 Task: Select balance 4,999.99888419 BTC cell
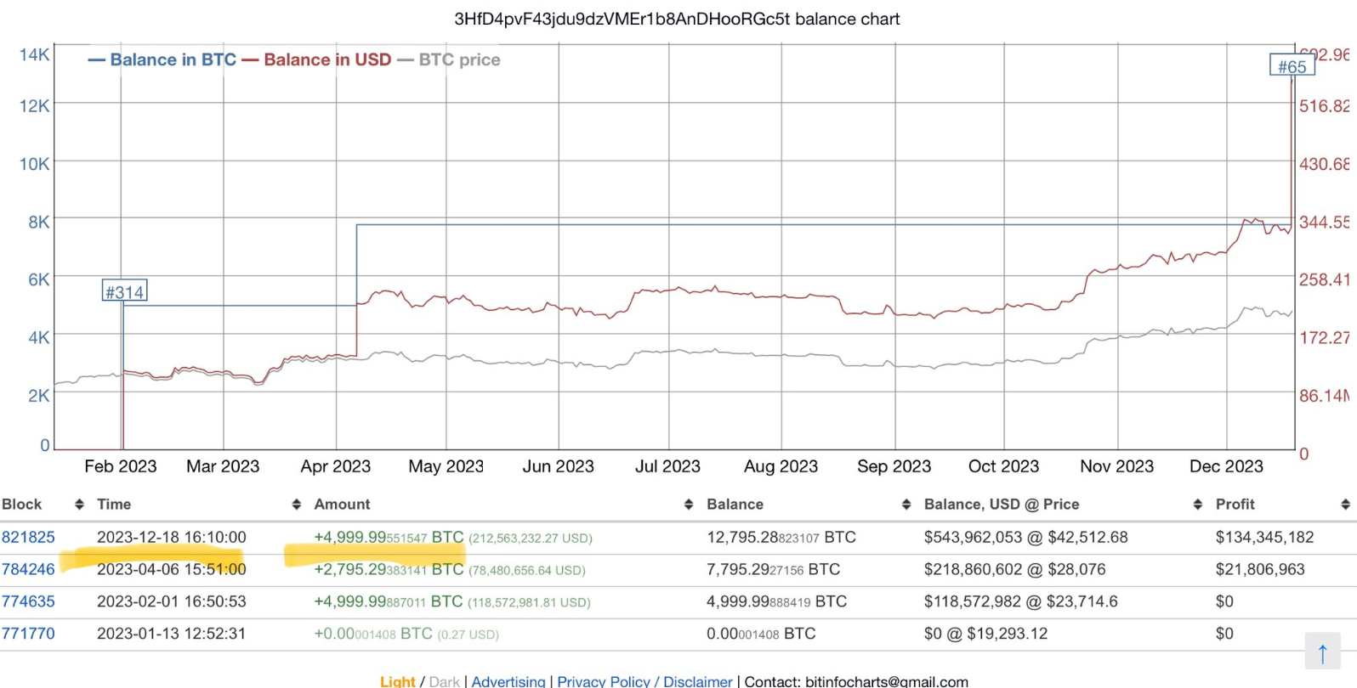[x=777, y=602]
